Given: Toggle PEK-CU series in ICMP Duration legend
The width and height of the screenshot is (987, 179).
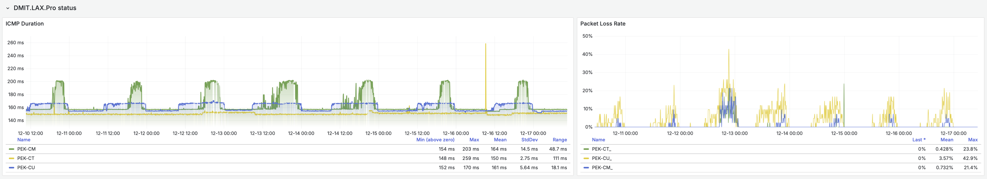Looking at the screenshot, I should (x=26, y=168).
